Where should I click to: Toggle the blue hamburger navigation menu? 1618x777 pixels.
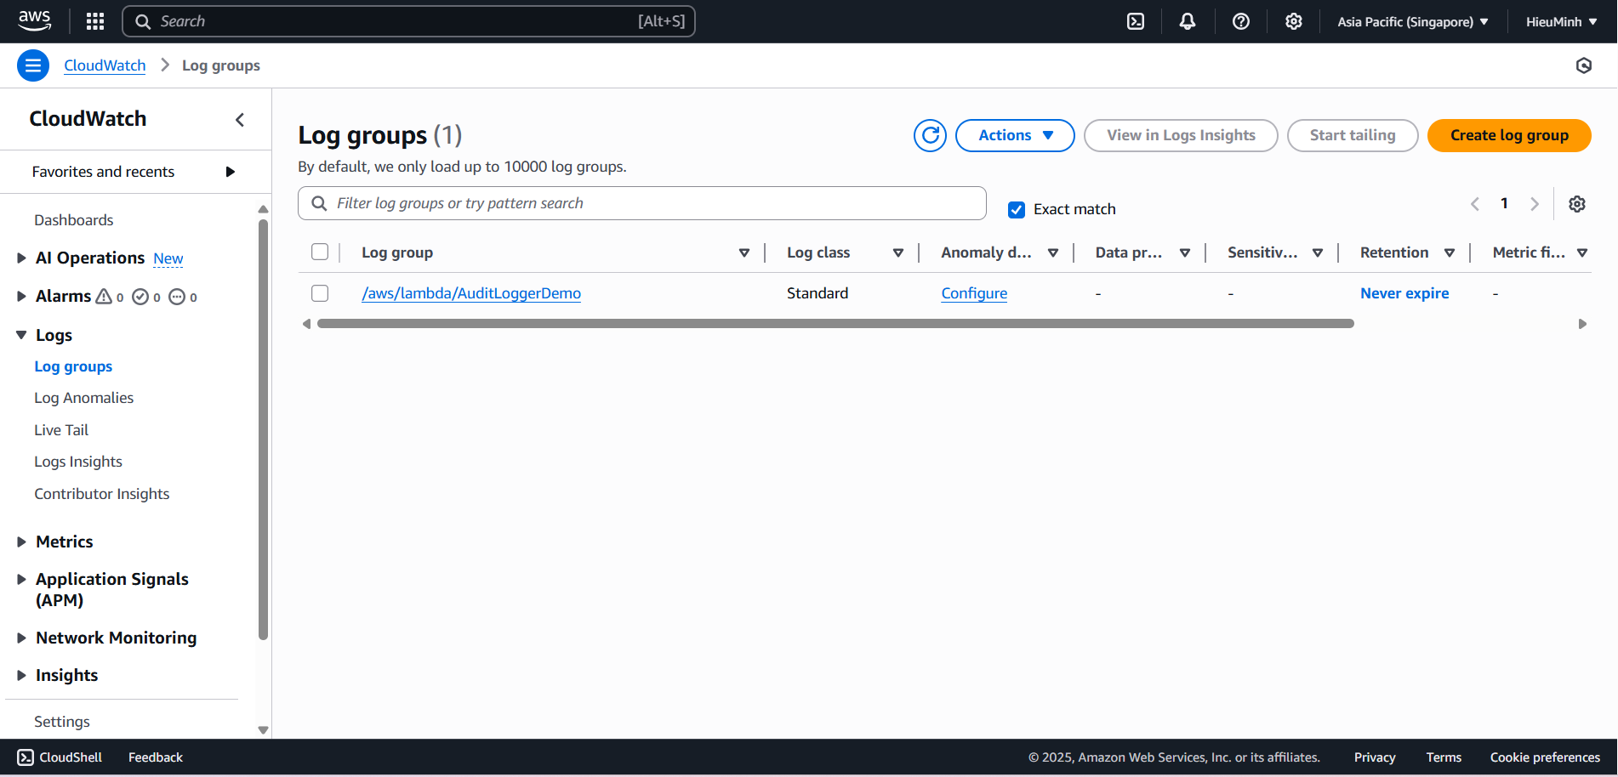tap(33, 65)
